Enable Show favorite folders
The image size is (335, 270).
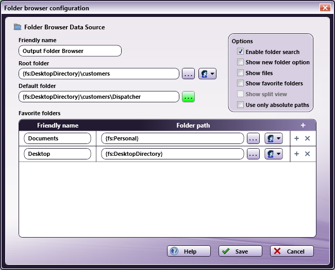(x=240, y=83)
